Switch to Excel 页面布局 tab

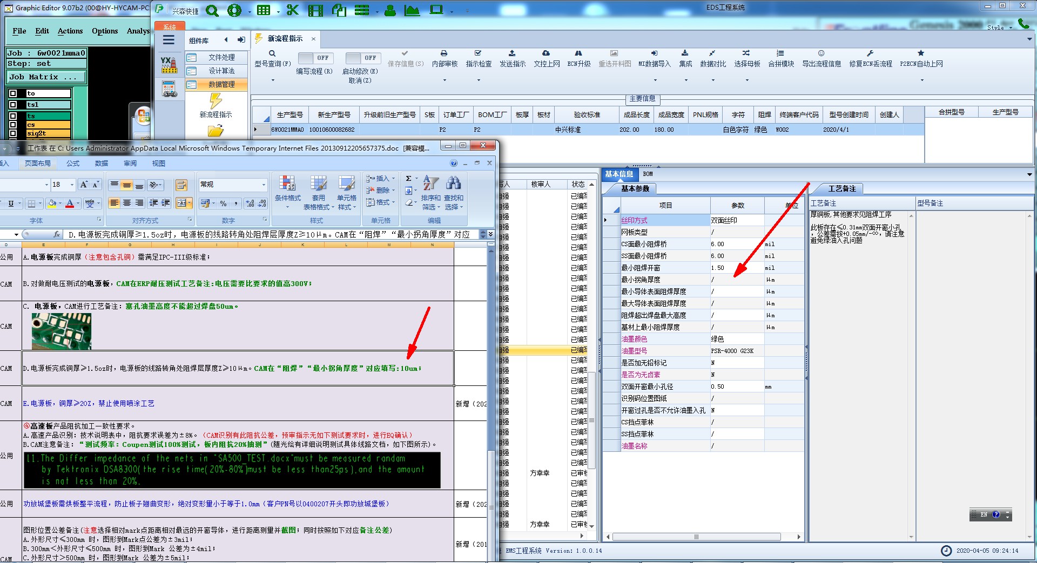pos(38,164)
